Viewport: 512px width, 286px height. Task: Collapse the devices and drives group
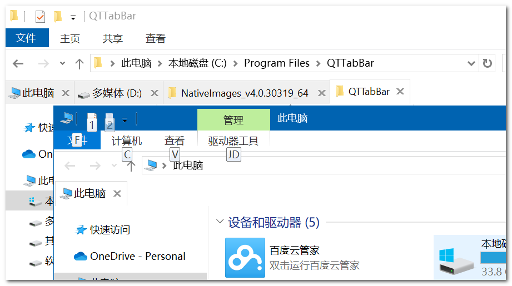click(x=220, y=222)
